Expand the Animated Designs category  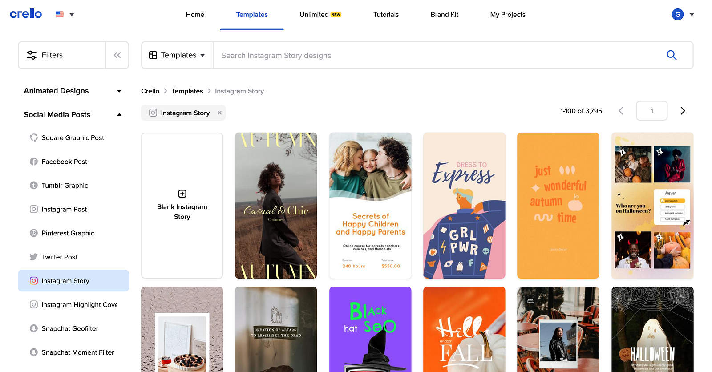tap(73, 91)
